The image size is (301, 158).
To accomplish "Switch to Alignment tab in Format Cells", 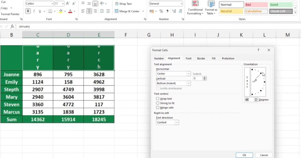I will 174,58.
